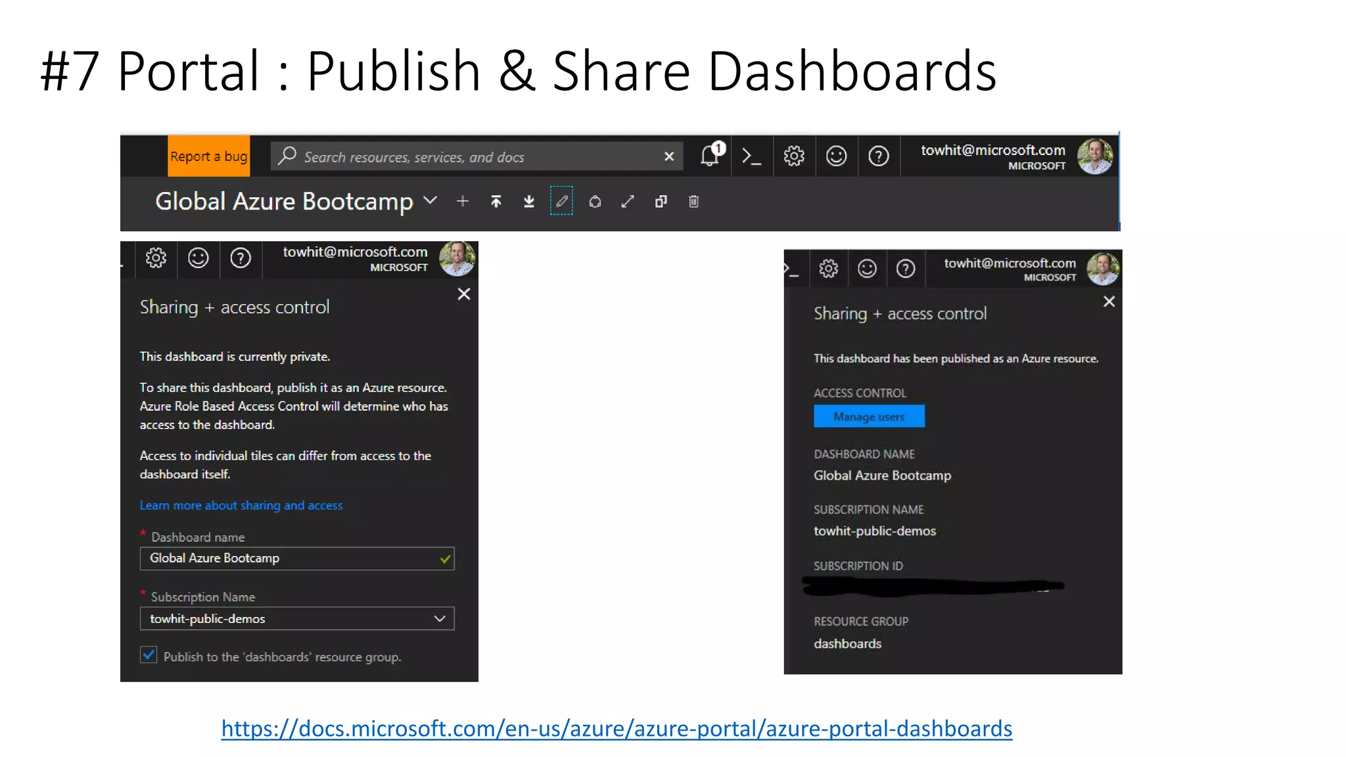Click feedback smiley in right sharing panel header
This screenshot has height=757, width=1346.
(x=868, y=268)
